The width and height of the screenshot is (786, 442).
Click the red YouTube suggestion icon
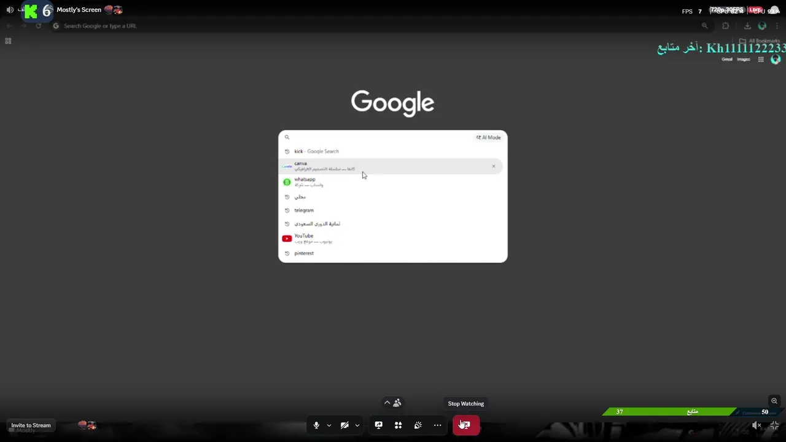coord(287,239)
